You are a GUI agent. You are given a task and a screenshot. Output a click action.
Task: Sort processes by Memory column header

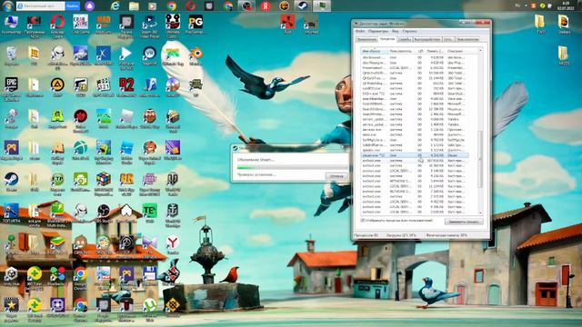click(x=435, y=51)
